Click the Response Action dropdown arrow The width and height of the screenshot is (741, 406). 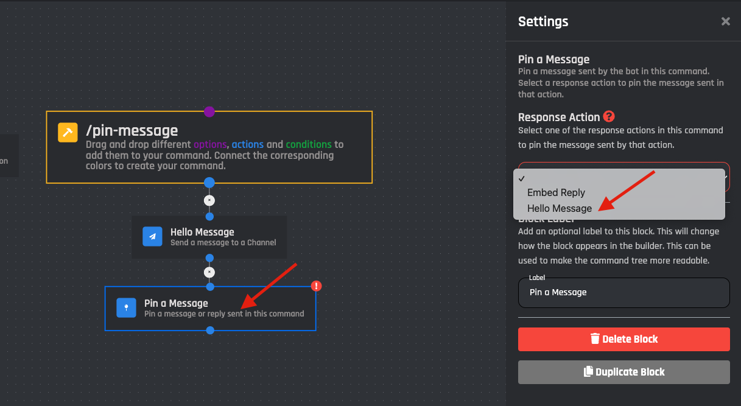tap(726, 177)
